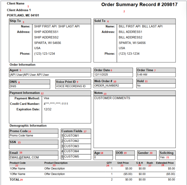
Task: Click the Order Summary Record # 209817 title
Action: pos(139,5)
